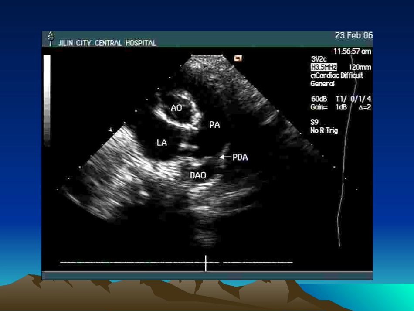
Task: Click the hospital tree logo icon
Action: 51,38
